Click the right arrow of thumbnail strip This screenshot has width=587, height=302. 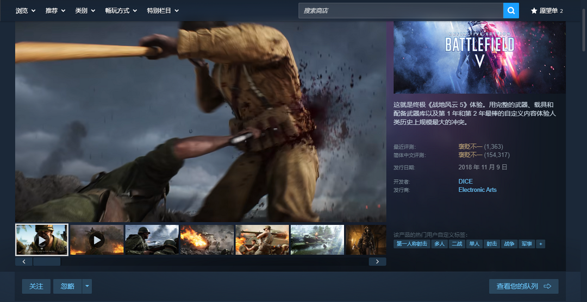coord(377,262)
